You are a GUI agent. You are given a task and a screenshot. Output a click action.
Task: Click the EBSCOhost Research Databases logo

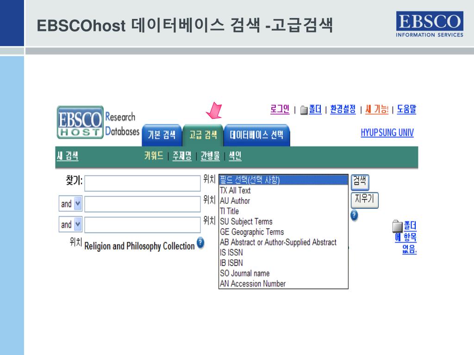tap(98, 122)
